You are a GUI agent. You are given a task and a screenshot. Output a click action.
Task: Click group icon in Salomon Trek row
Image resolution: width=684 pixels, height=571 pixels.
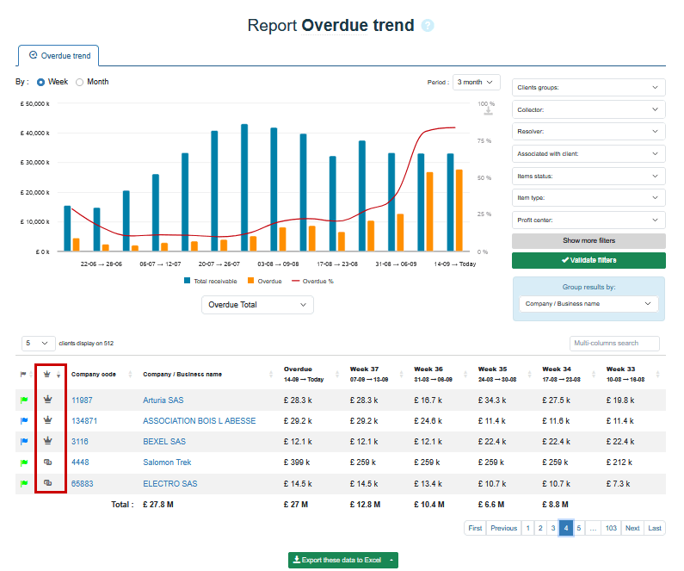coord(48,462)
